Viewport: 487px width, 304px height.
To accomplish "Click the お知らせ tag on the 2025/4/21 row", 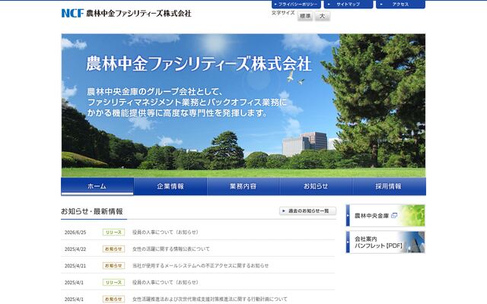I will (x=113, y=265).
